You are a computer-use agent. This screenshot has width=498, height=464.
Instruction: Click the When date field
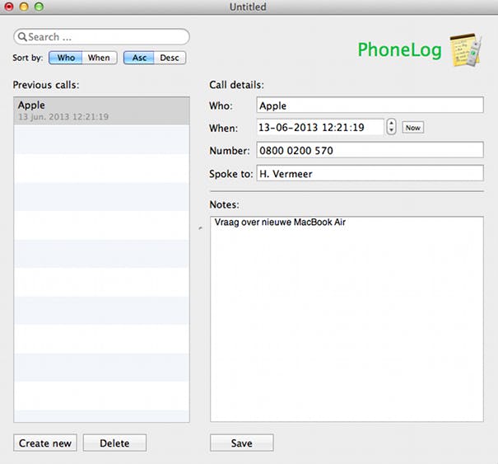coord(320,127)
